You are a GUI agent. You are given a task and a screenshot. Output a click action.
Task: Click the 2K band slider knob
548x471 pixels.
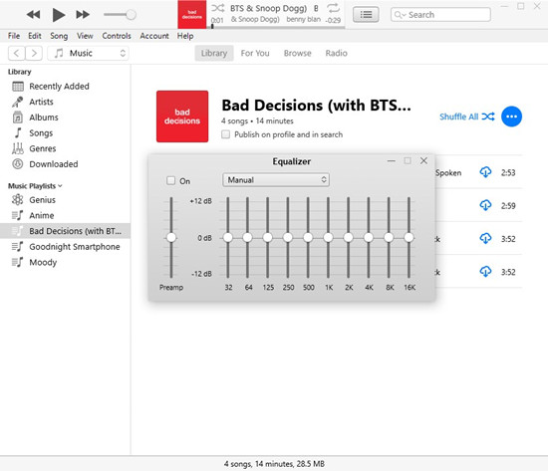click(348, 238)
